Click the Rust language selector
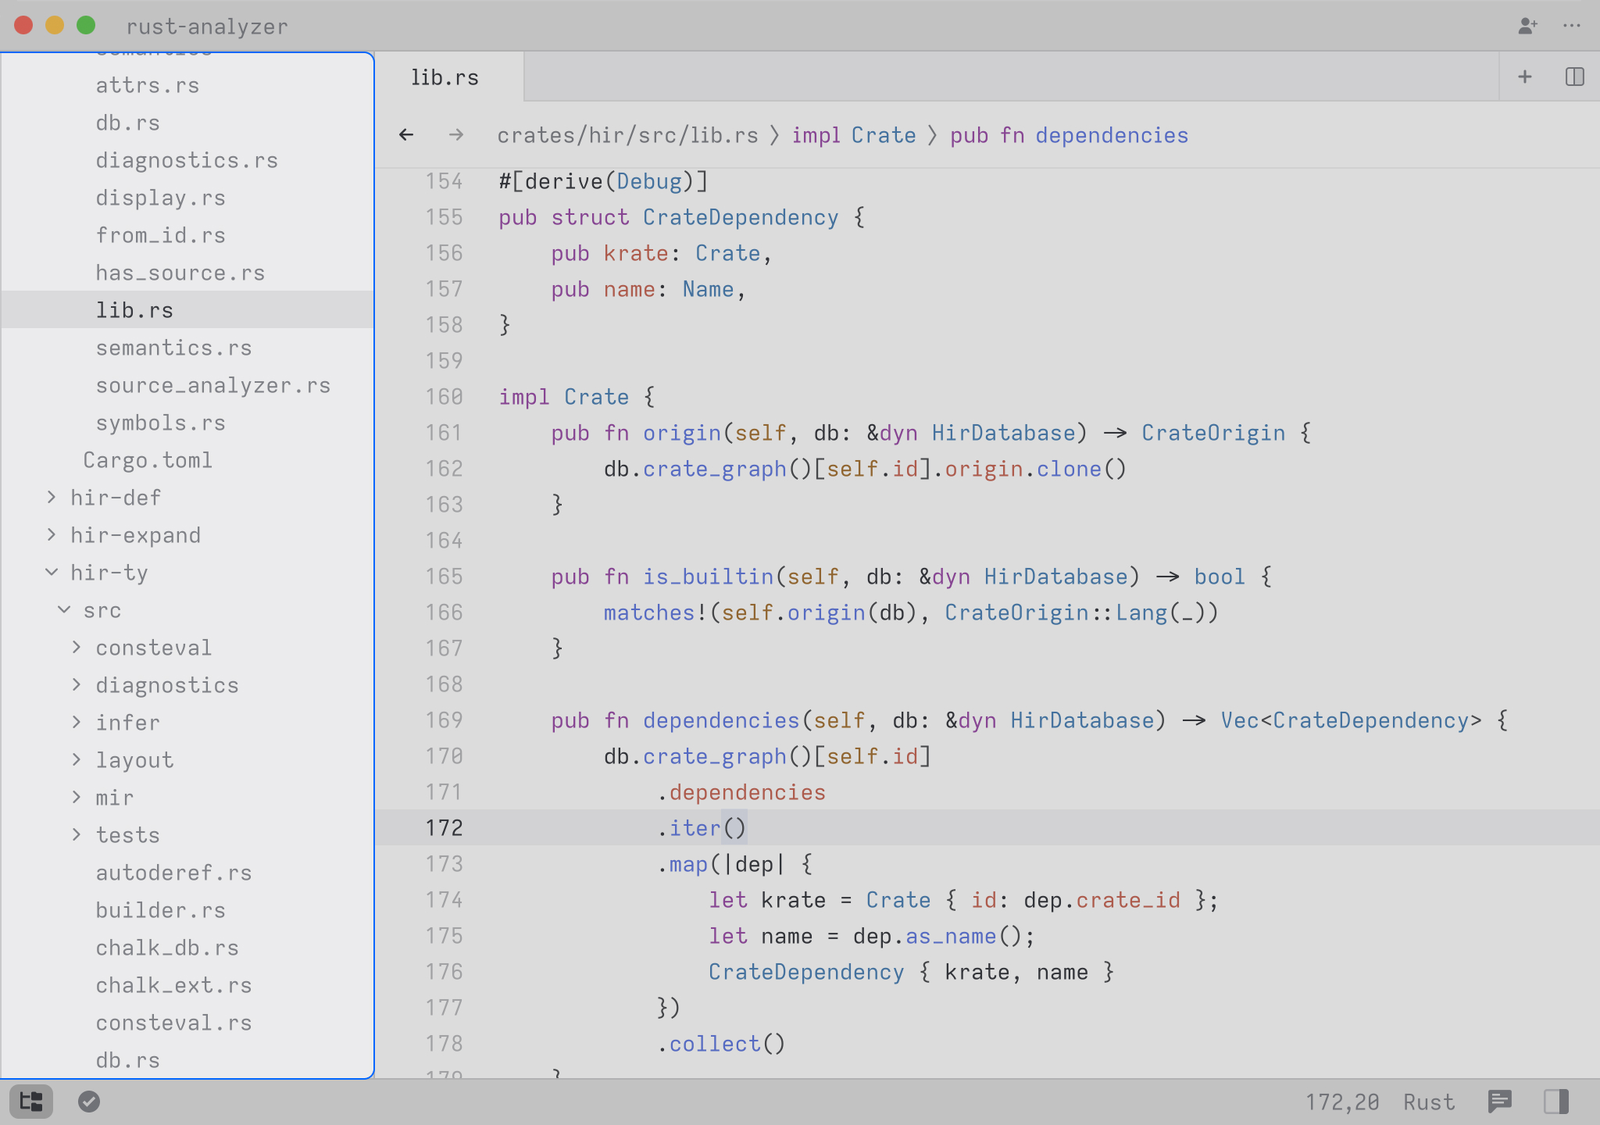 (1429, 1102)
